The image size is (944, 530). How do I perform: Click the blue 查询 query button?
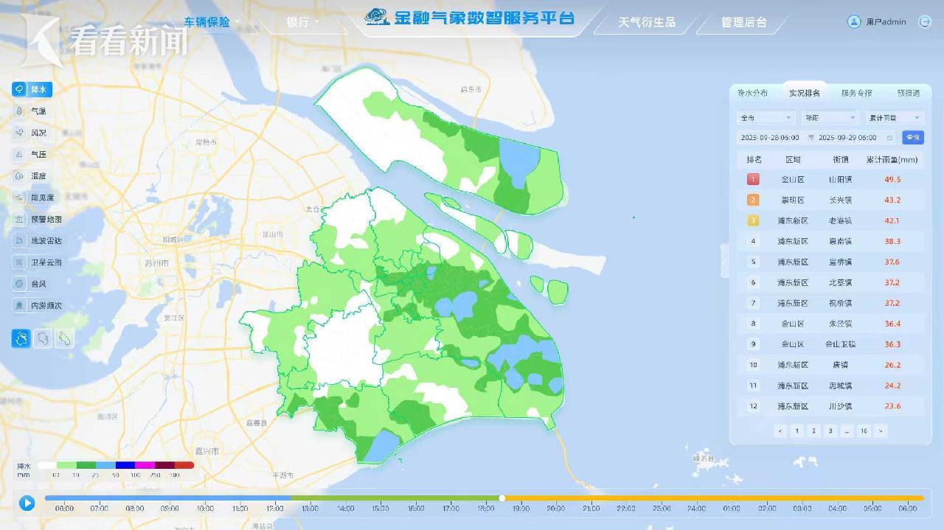point(912,138)
